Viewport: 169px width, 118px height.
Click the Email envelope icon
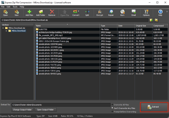click(x=134, y=13)
